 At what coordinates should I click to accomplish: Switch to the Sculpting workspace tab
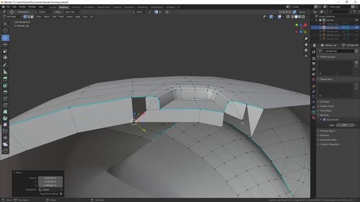click(76, 7)
